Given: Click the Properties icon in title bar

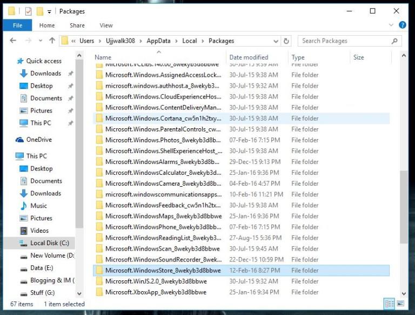Looking at the screenshot, I should [28, 11].
